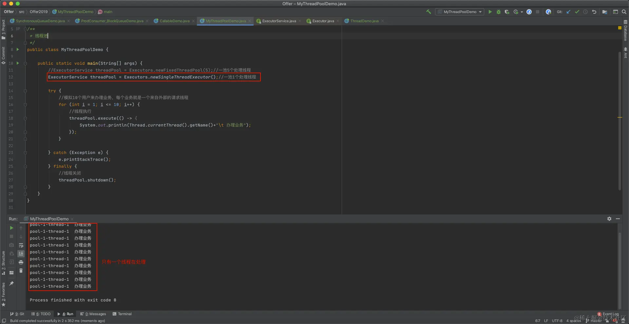Switch to the ThreadDemo.java tab

pos(364,21)
